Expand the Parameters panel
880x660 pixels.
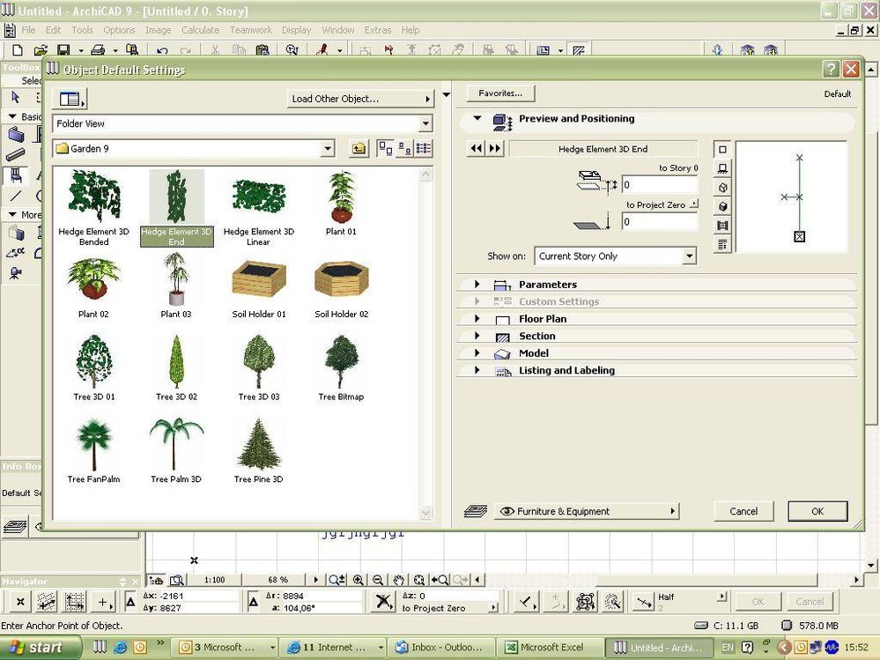click(477, 284)
